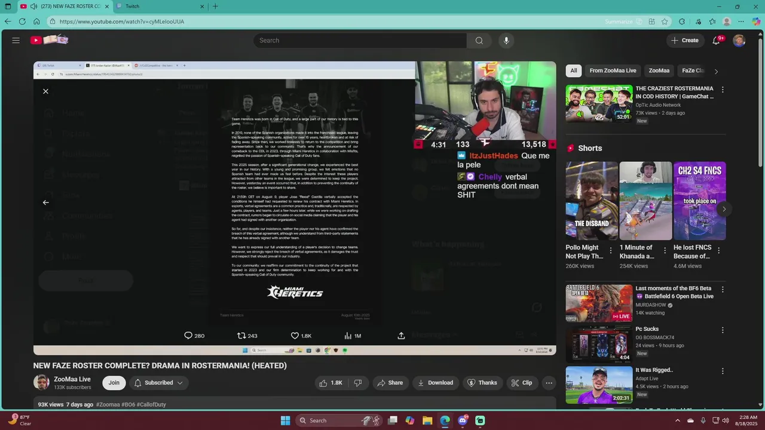Open more actions for the video

[549, 383]
